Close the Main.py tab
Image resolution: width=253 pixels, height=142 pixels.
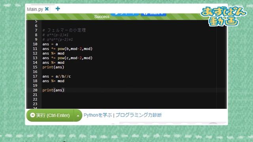click(47, 9)
